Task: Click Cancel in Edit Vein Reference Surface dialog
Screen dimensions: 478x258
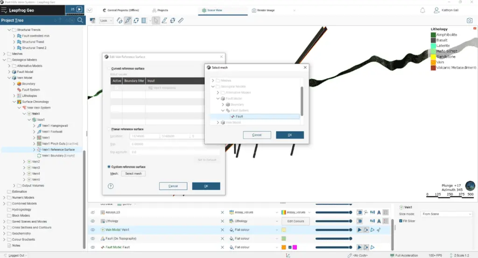Action: [173, 186]
